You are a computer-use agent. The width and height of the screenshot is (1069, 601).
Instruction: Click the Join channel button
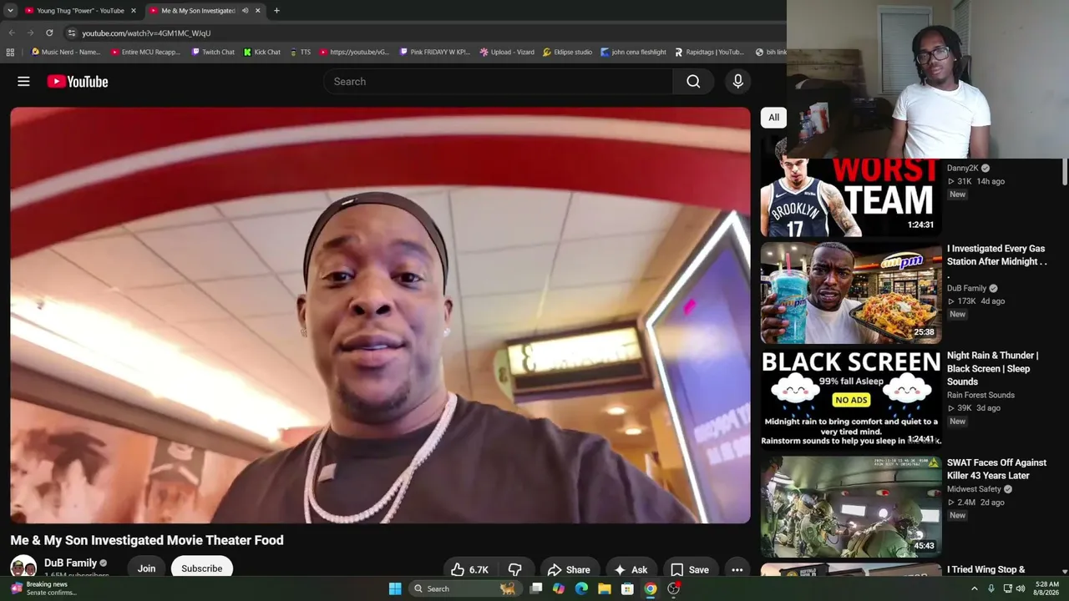pos(146,568)
